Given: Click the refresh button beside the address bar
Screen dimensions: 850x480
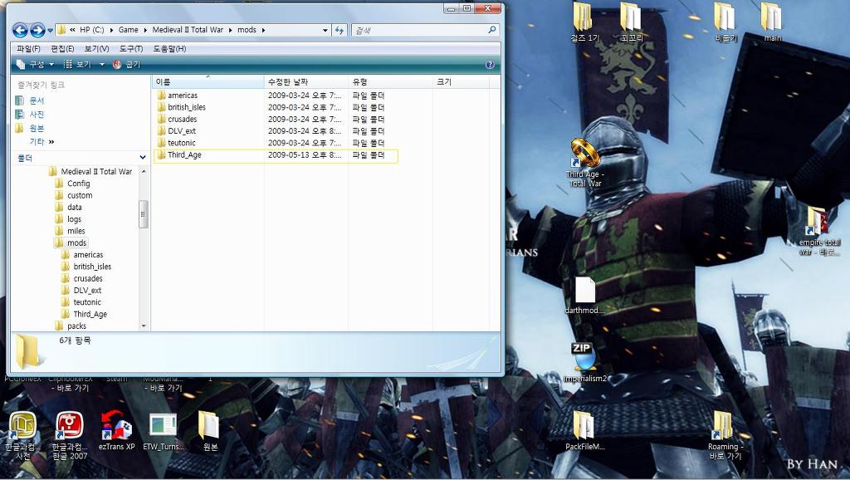Looking at the screenshot, I should [x=340, y=30].
